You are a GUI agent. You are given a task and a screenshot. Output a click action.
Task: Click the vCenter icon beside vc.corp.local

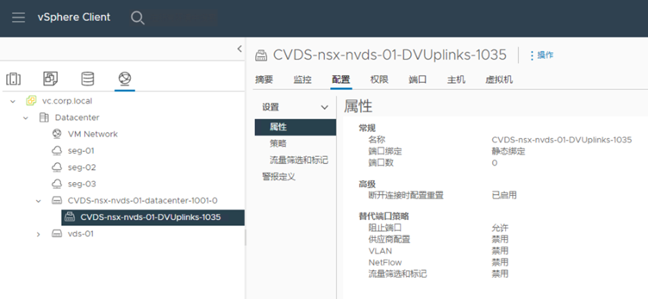click(x=31, y=101)
